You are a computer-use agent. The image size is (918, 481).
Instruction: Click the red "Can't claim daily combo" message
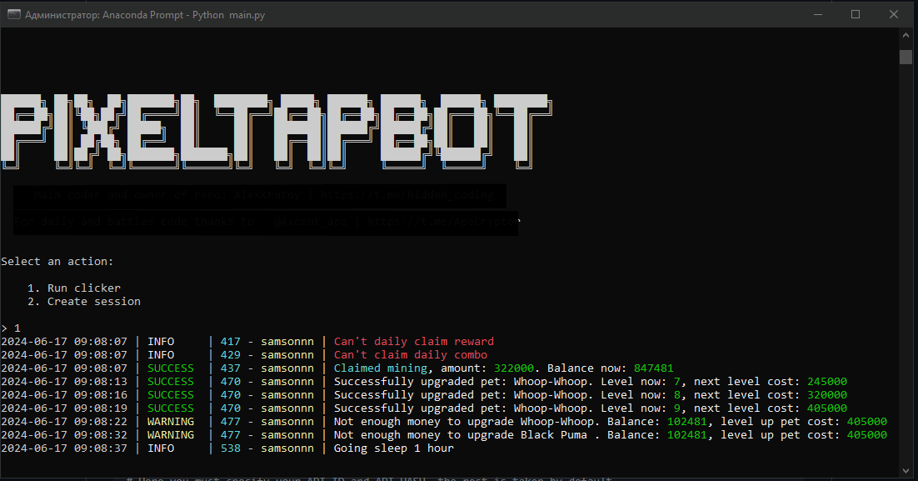coord(411,354)
